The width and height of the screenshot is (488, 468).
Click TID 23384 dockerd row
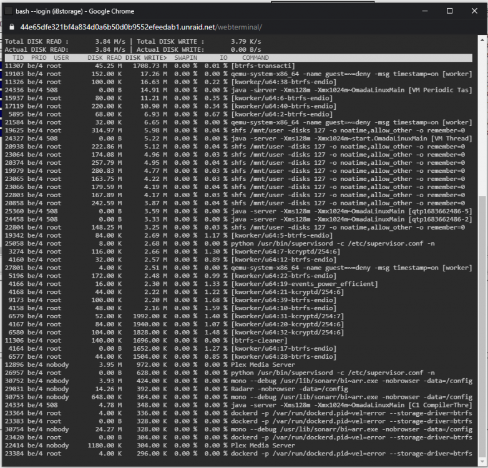238,454
